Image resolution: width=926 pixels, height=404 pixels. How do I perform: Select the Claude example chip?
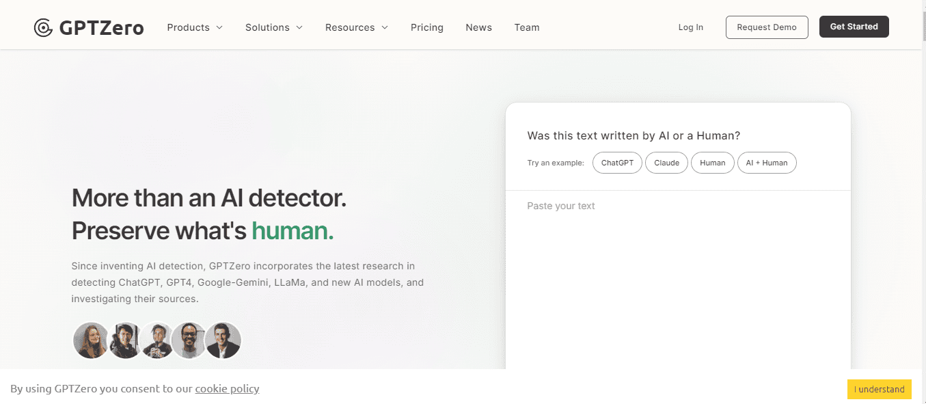click(x=666, y=163)
